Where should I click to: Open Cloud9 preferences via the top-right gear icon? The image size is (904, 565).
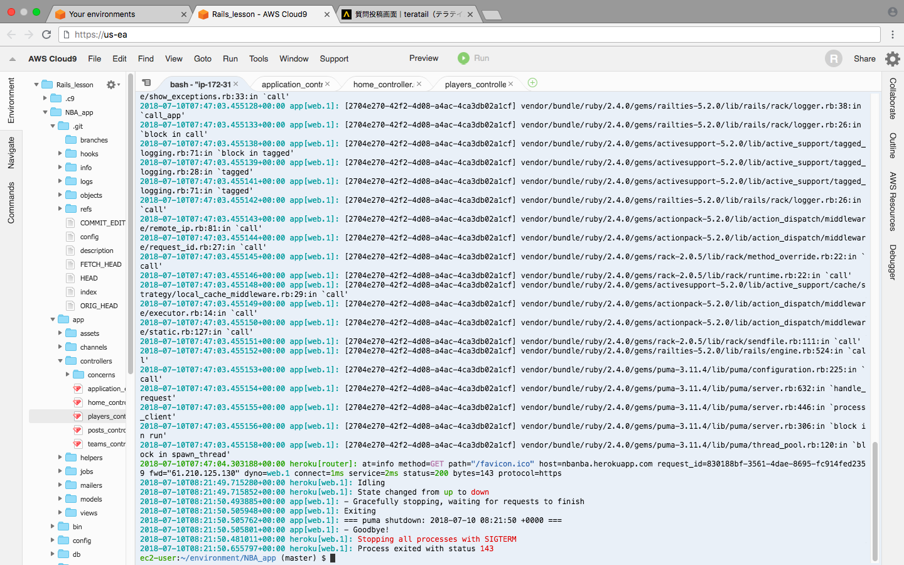pyautogui.click(x=893, y=58)
